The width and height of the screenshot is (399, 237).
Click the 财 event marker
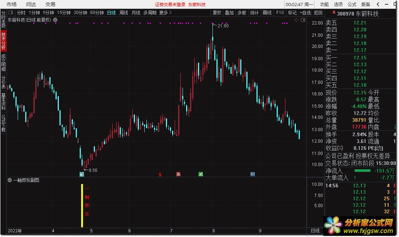coord(253,174)
